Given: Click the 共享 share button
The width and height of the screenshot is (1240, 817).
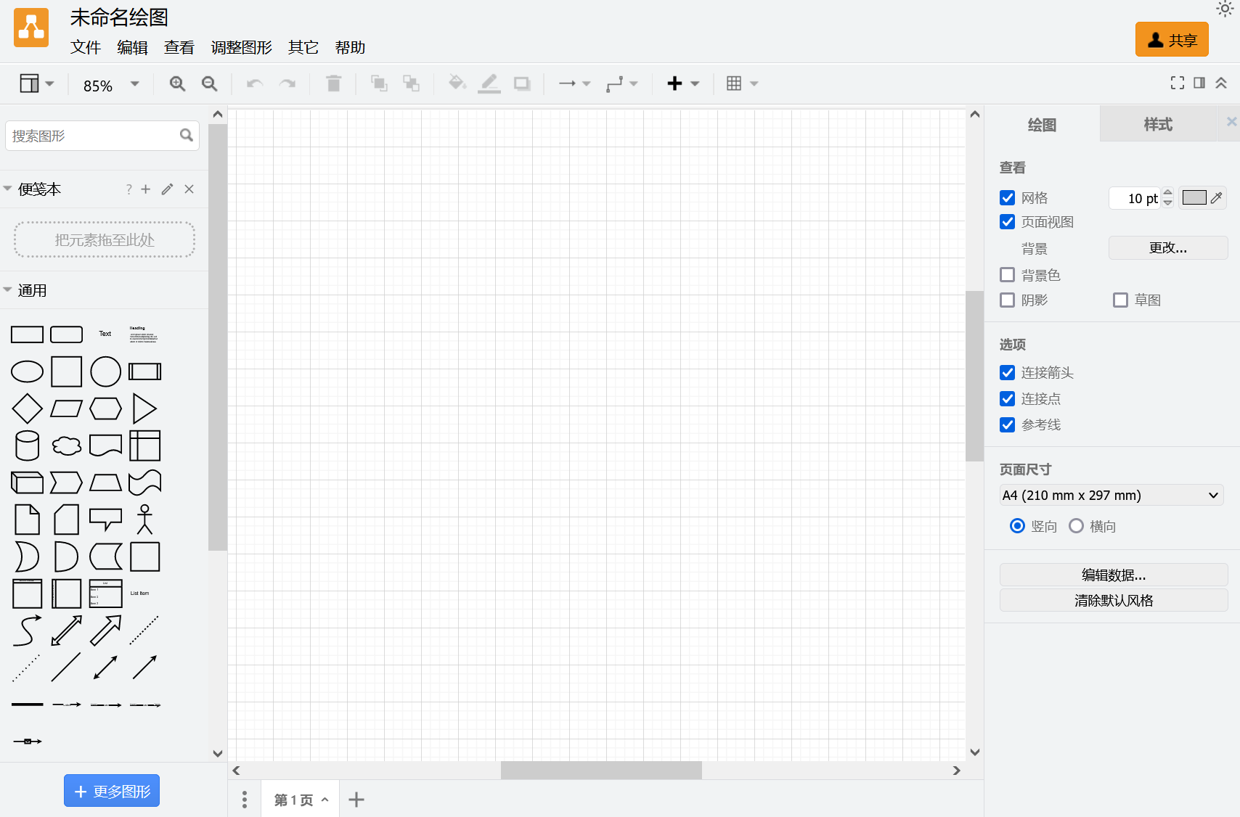Looking at the screenshot, I should pos(1172,40).
